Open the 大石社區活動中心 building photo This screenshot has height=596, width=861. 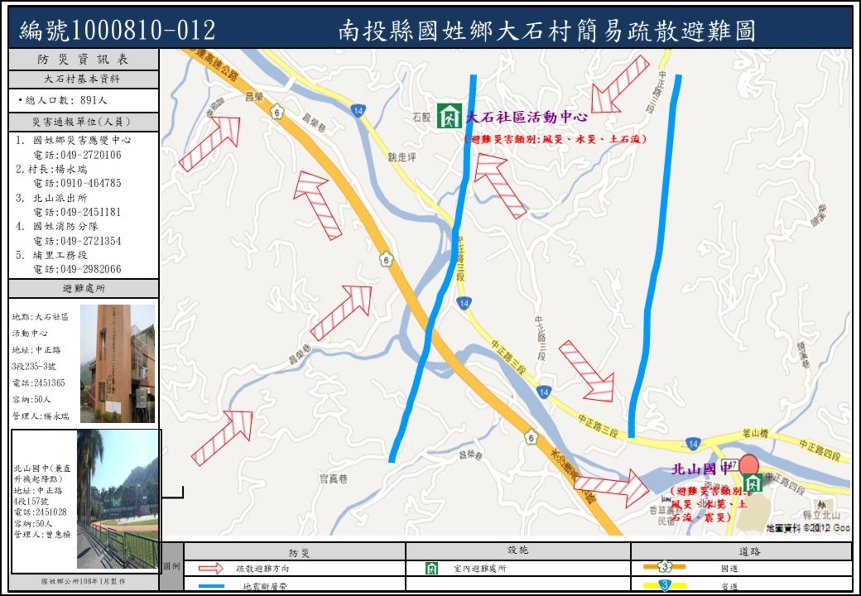[117, 364]
